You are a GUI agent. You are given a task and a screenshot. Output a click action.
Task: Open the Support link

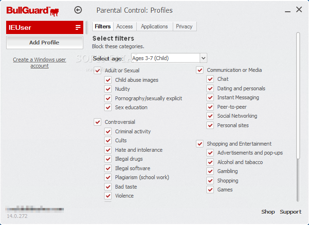pyautogui.click(x=291, y=212)
